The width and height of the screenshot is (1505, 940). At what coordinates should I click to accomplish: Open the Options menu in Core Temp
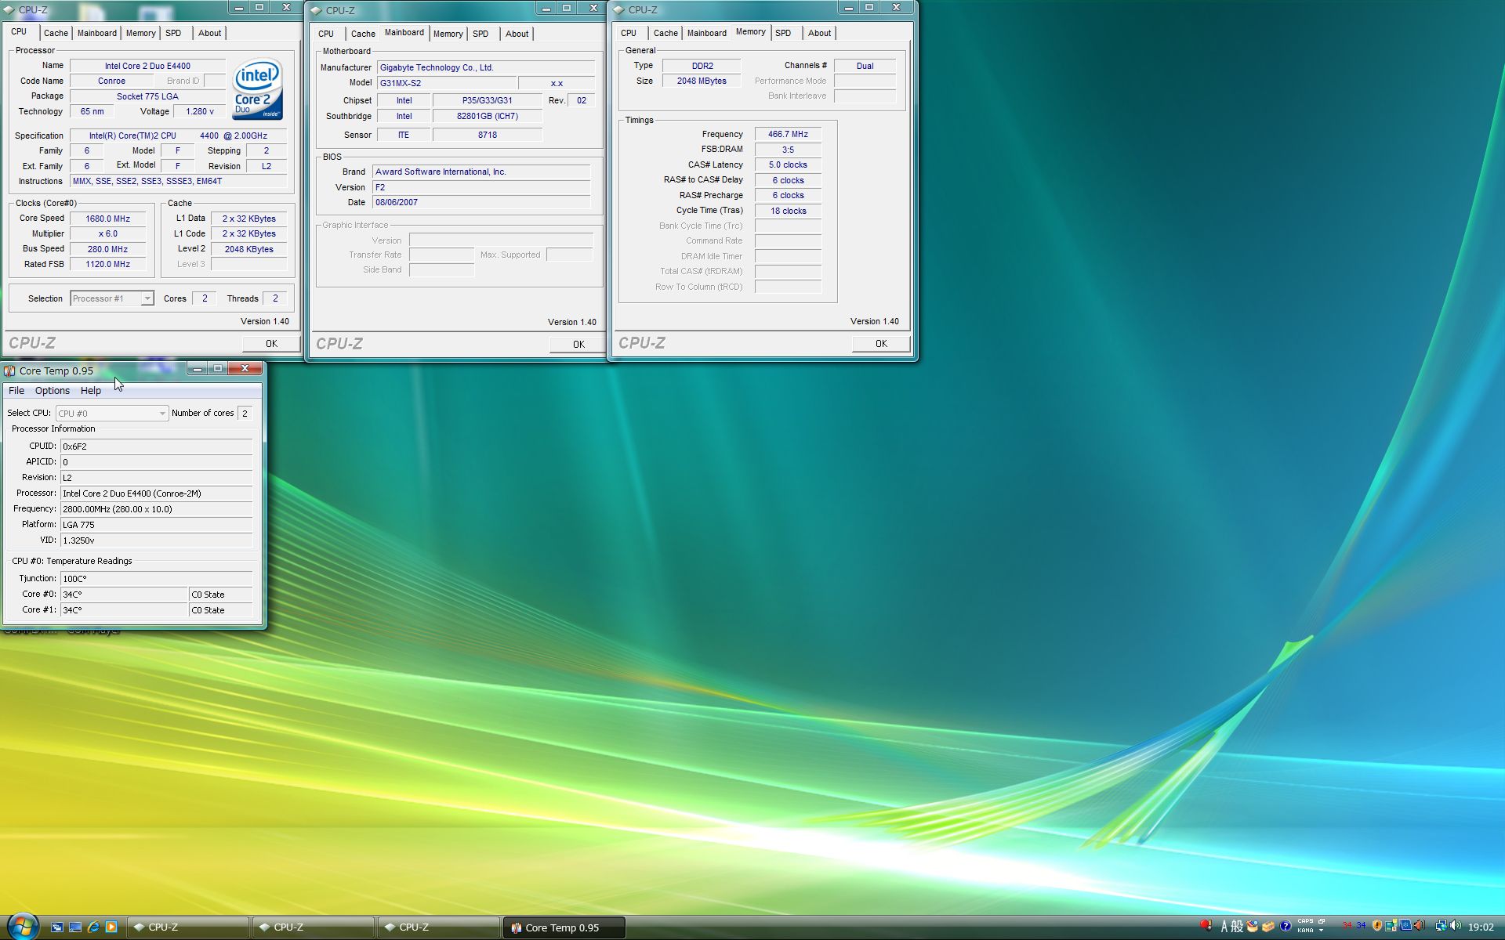[52, 391]
